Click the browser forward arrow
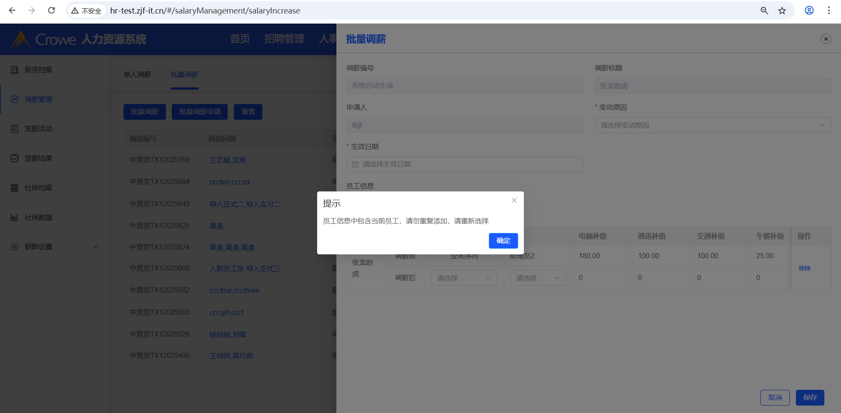The image size is (841, 413). (32, 10)
